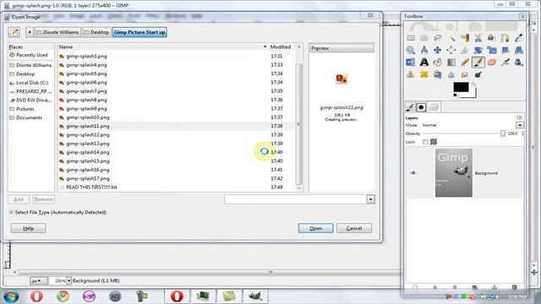Screen dimensions: 541x304
Task: Select the Blend gradient tool
Action: click(451, 62)
